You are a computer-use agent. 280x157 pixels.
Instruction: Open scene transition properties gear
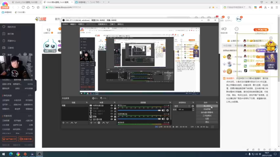click(193, 106)
